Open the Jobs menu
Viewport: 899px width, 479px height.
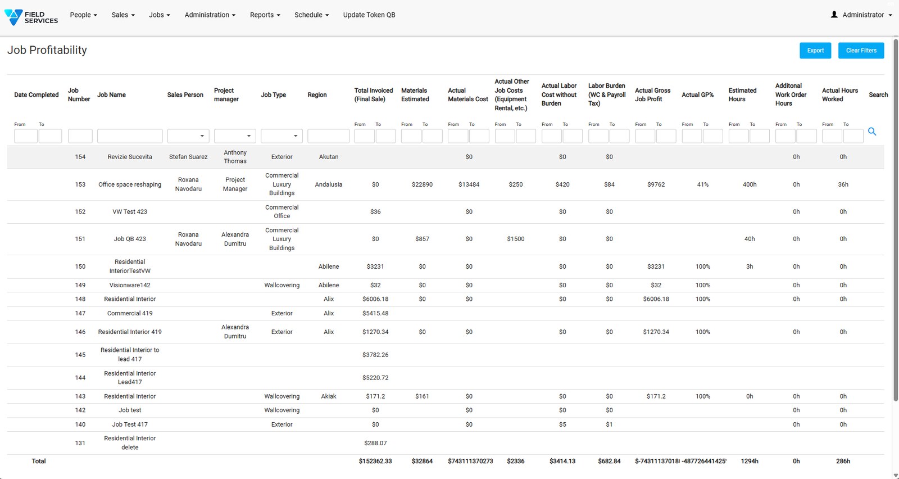tap(159, 15)
